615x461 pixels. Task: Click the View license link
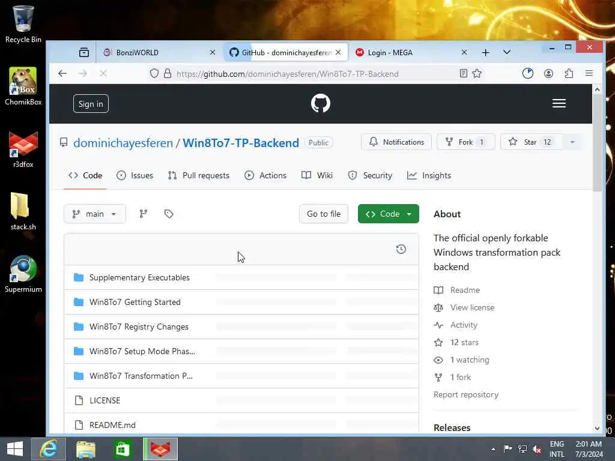(x=472, y=308)
